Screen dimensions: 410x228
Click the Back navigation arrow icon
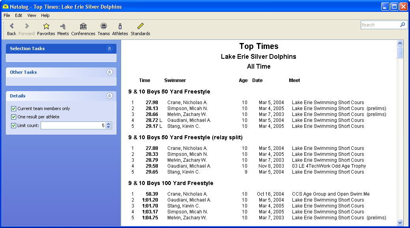[11, 26]
